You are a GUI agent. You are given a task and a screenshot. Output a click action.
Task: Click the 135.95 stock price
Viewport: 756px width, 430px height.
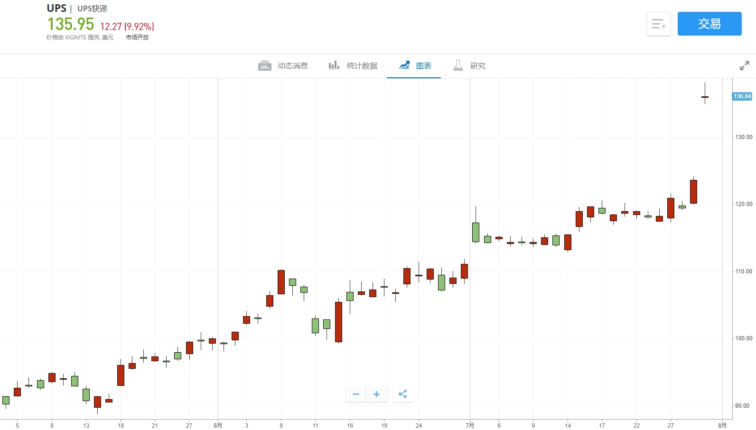71,24
